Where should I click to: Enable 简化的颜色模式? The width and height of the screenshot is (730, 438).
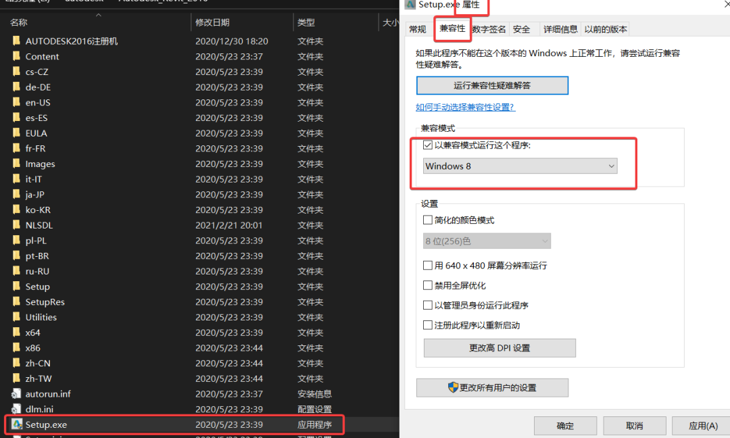[427, 220]
